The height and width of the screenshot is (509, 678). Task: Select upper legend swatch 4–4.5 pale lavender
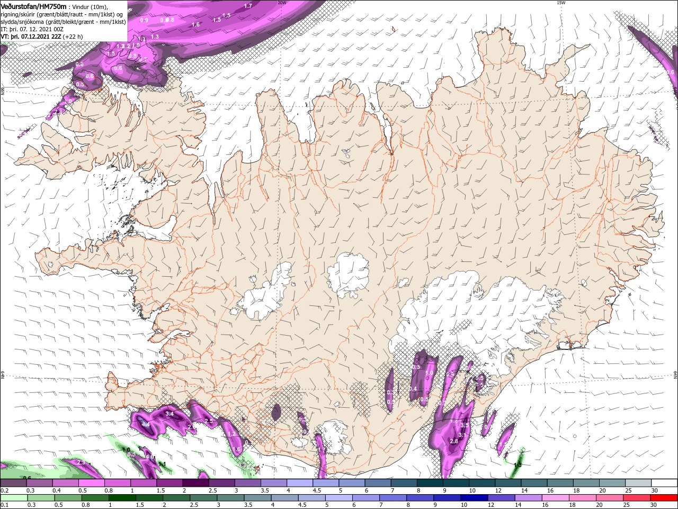(x=299, y=483)
